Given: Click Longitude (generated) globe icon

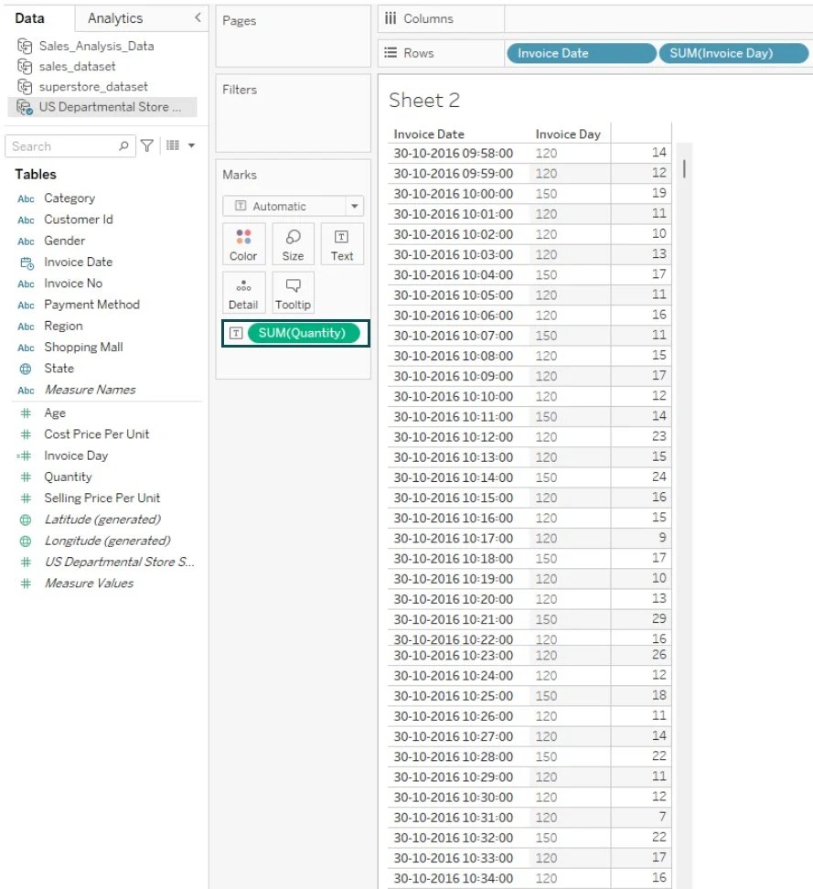Looking at the screenshot, I should click(26, 541).
